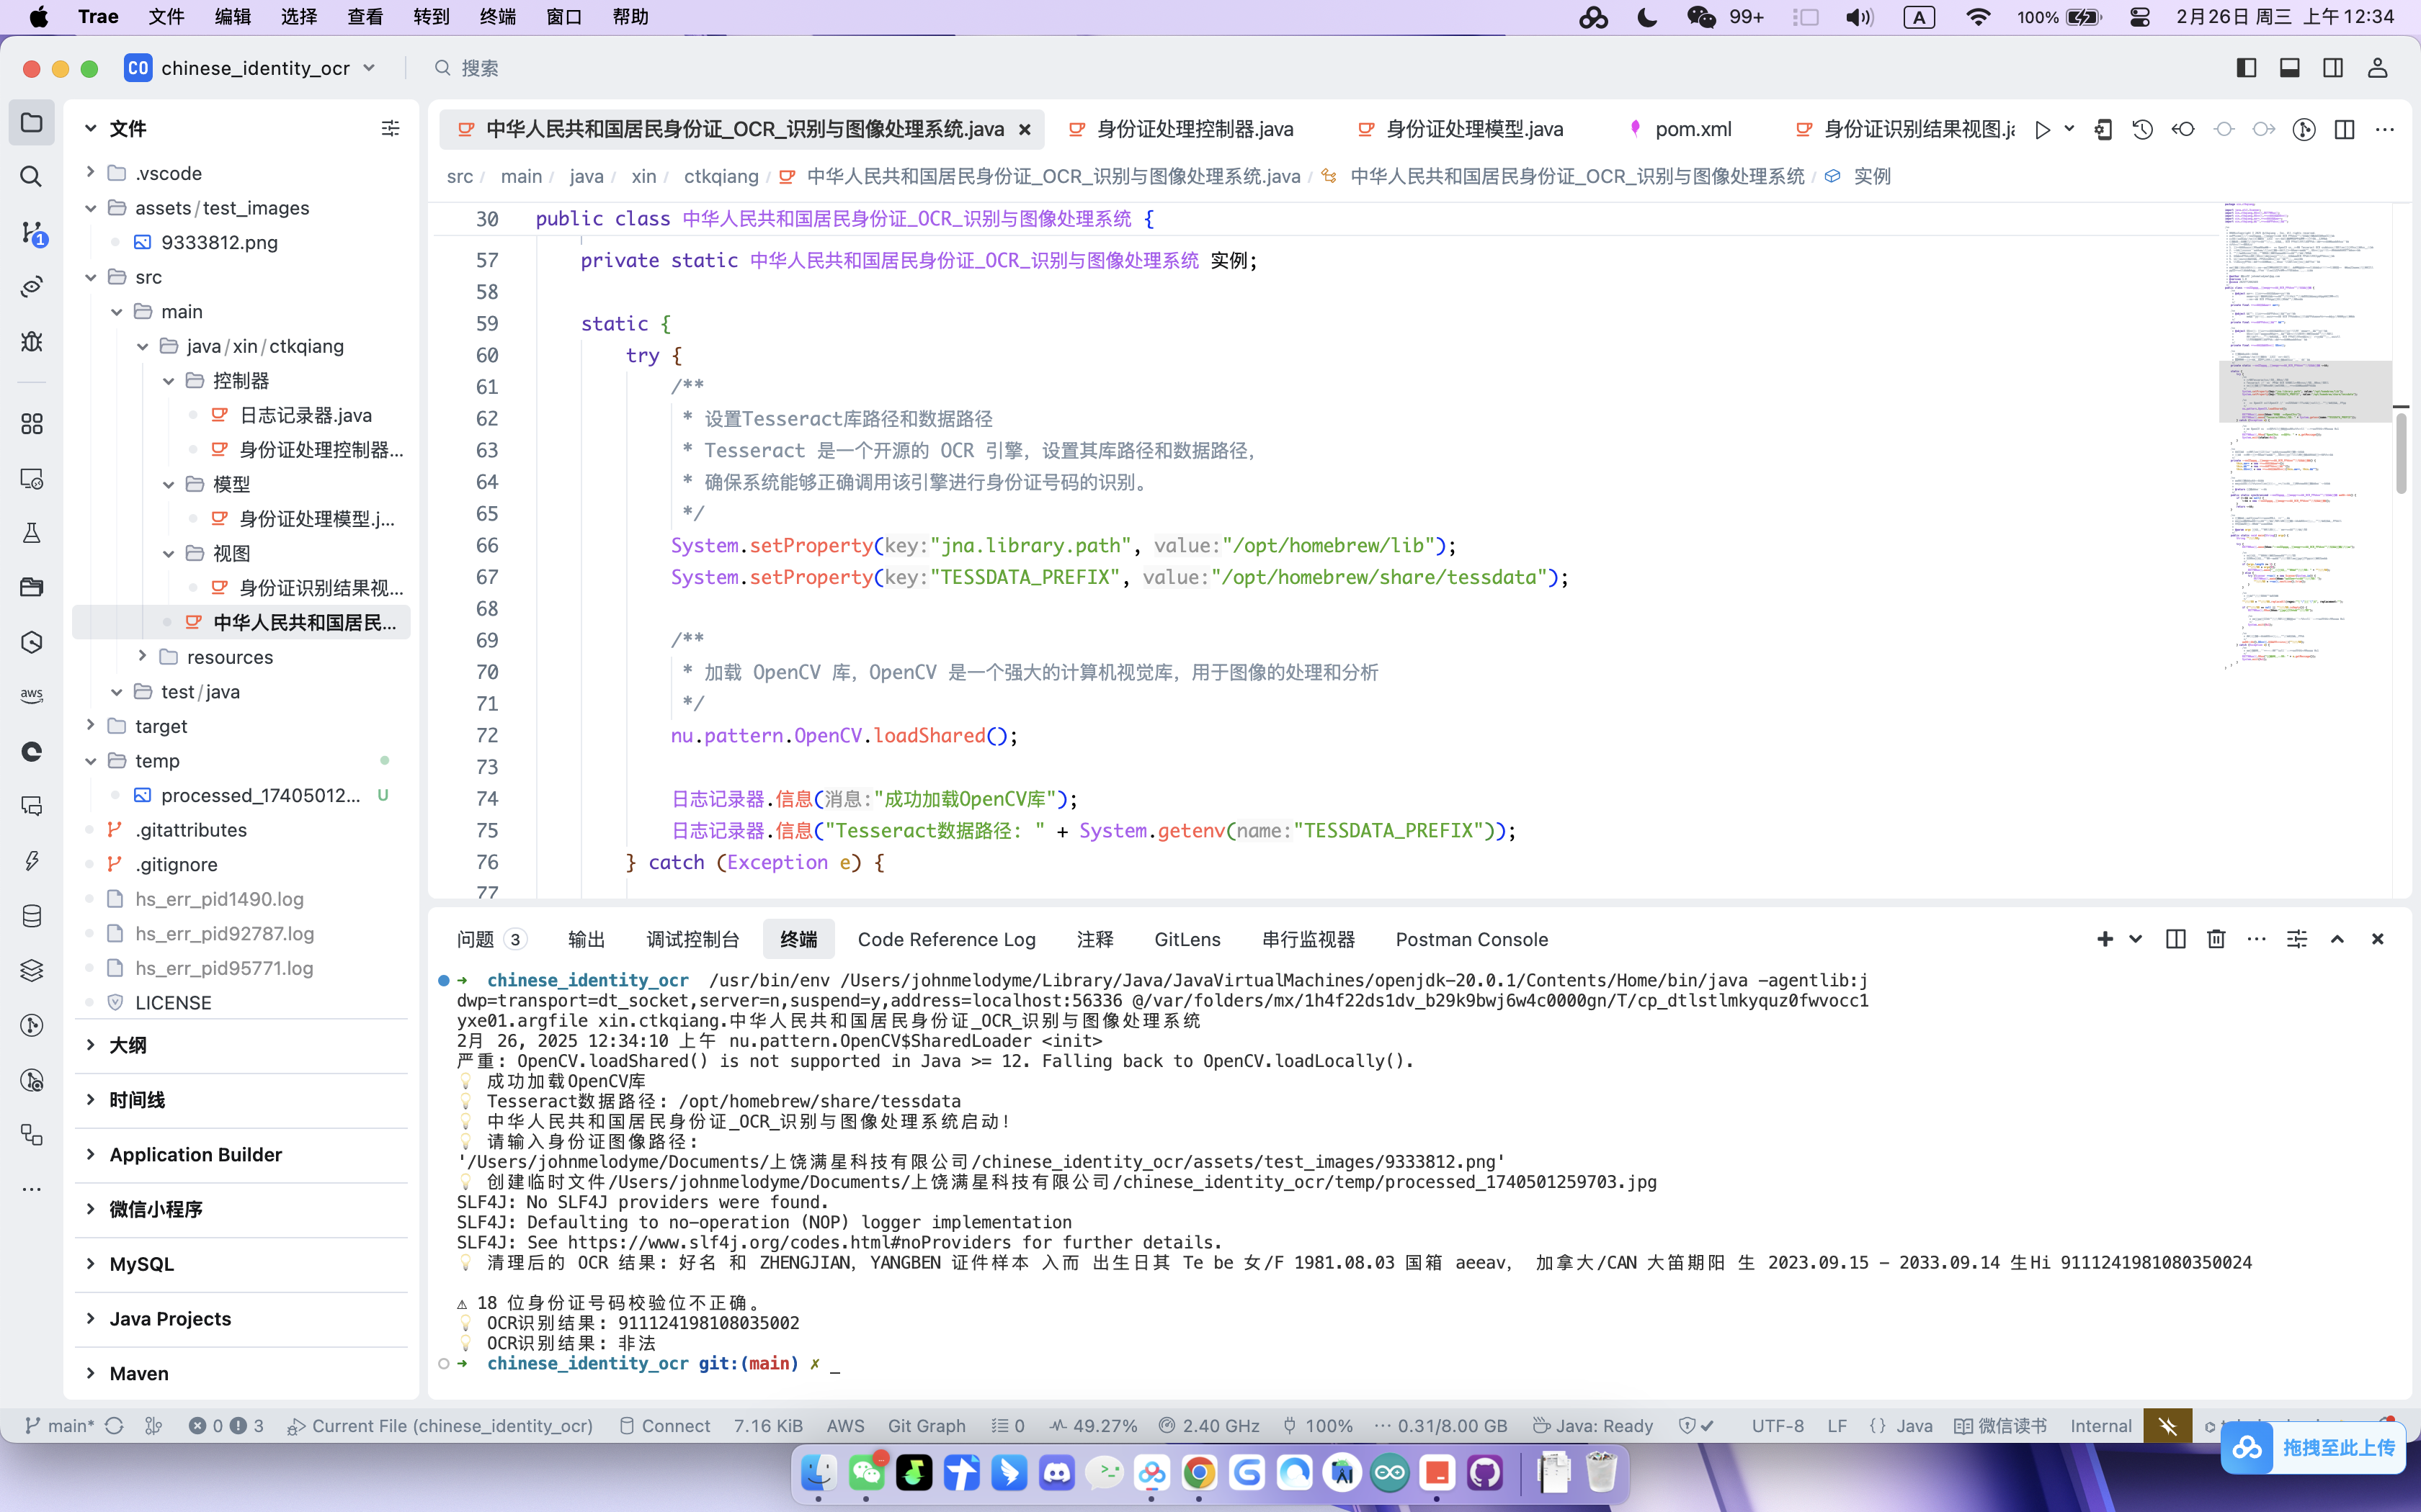Expand the resources folder

point(142,656)
